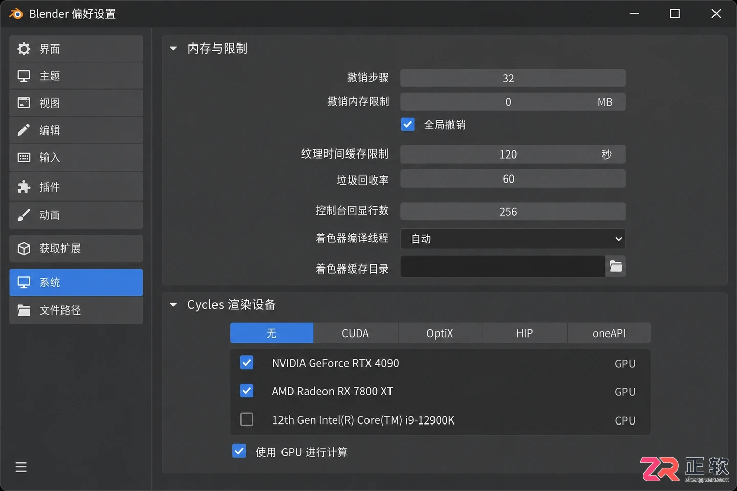Open the 编辑 preferences section

coord(76,130)
